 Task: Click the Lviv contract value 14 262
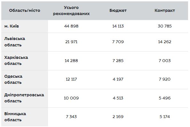(x=165, y=42)
